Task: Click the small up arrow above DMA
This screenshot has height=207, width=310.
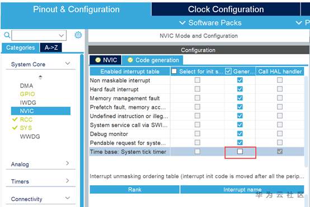Action: click(40, 77)
